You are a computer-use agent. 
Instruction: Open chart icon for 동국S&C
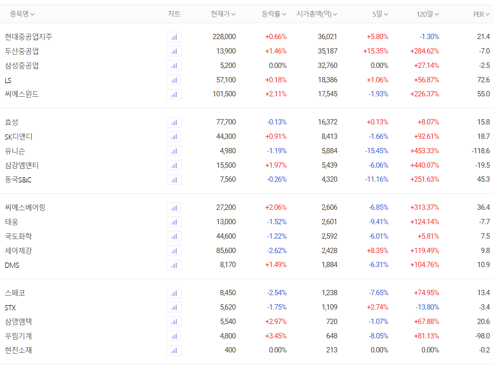coord(174,180)
